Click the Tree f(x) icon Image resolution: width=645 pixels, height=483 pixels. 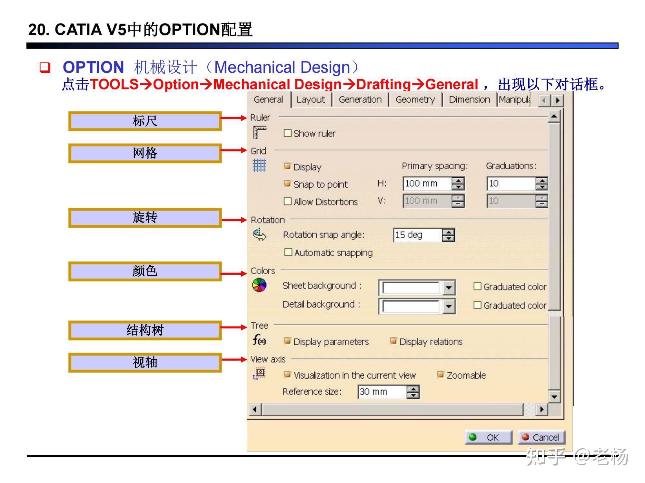(x=259, y=340)
